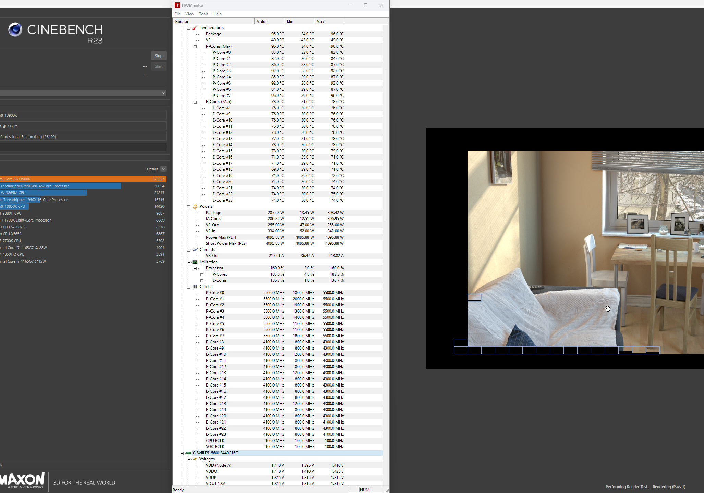The height and width of the screenshot is (493, 704).
Task: Open the Tools menu in HWMonitor
Action: click(203, 14)
